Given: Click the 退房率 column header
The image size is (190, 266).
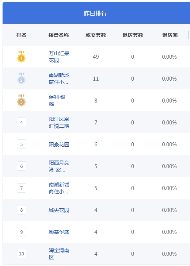Looking at the screenshot, I should (170, 35).
